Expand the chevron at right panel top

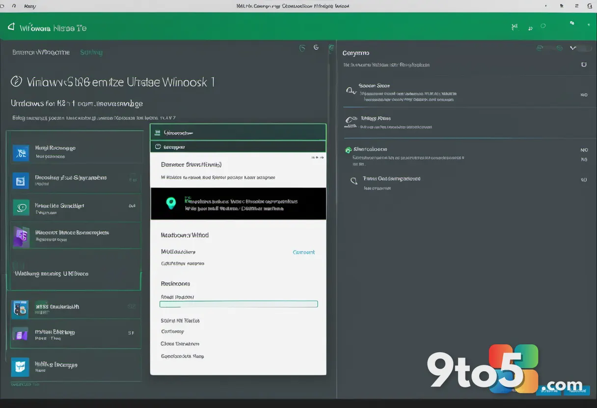point(572,48)
